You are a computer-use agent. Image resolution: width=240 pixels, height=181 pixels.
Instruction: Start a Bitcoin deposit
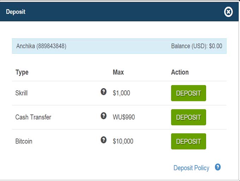(x=188, y=141)
